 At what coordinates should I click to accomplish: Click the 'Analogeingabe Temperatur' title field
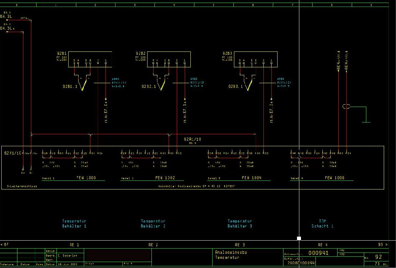click(227, 254)
